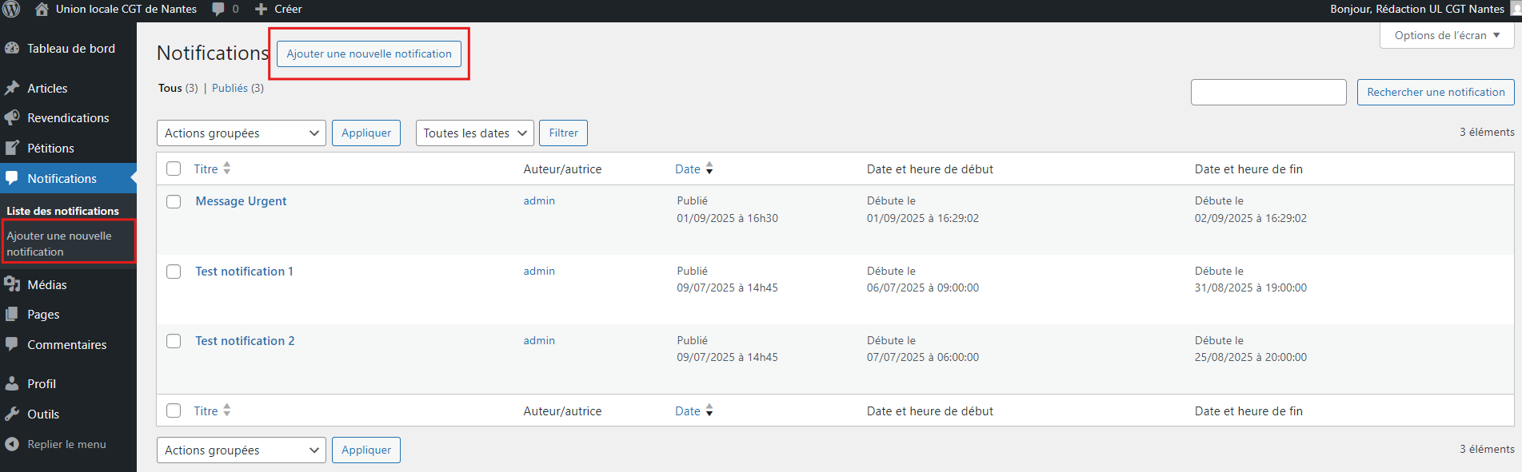Open Ajouter une nouvelle notification in sidebar submenu
The width and height of the screenshot is (1522, 472).
pos(59,244)
